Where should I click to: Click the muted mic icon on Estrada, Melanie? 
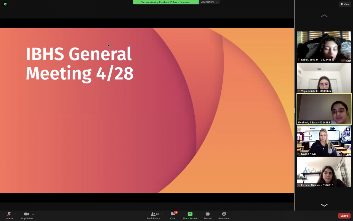tap(299, 185)
